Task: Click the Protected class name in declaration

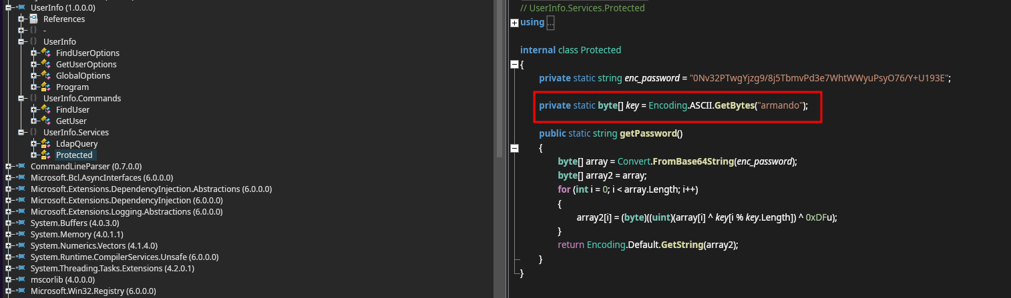Action: [601, 50]
